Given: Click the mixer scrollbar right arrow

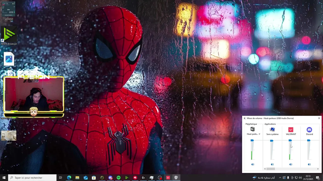Looking at the screenshot, I should point(318,169).
